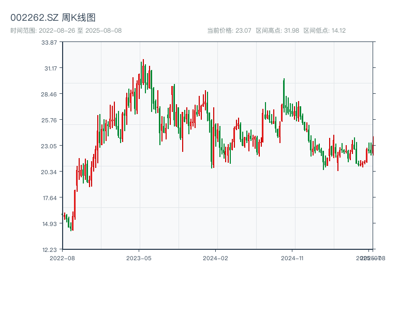Select the 时间范围 date range text
This screenshot has width=414, height=311.
(x=66, y=31)
